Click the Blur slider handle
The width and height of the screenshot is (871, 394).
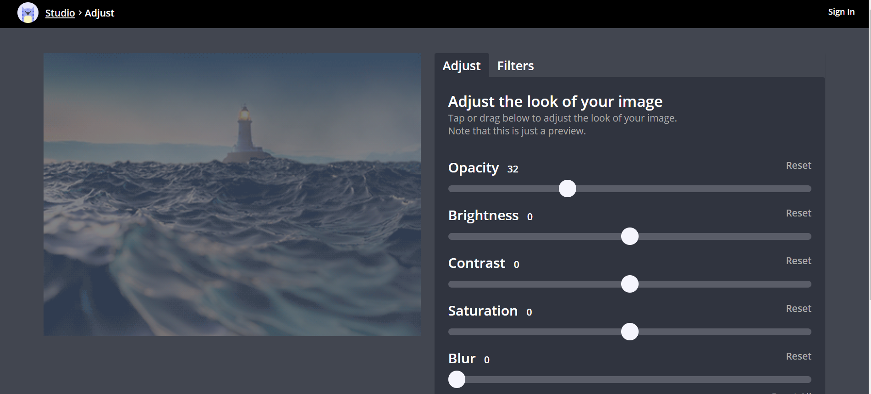click(x=457, y=379)
